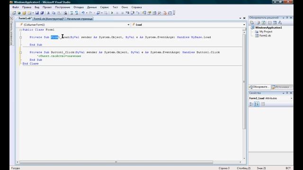Open Object Browser toolbar icon
This screenshot has height=170, width=303.
[x=154, y=13]
